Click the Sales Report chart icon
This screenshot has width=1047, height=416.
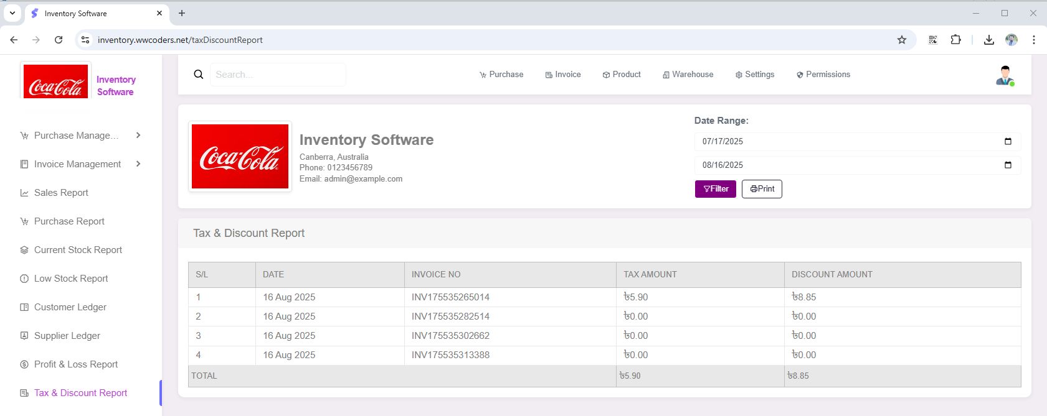tap(24, 193)
